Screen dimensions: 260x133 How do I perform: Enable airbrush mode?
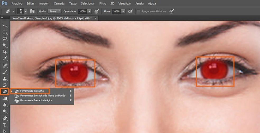[131, 11]
